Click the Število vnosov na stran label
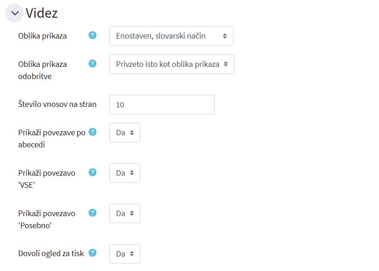Viewport: 379px width, 271px height. [x=57, y=104]
